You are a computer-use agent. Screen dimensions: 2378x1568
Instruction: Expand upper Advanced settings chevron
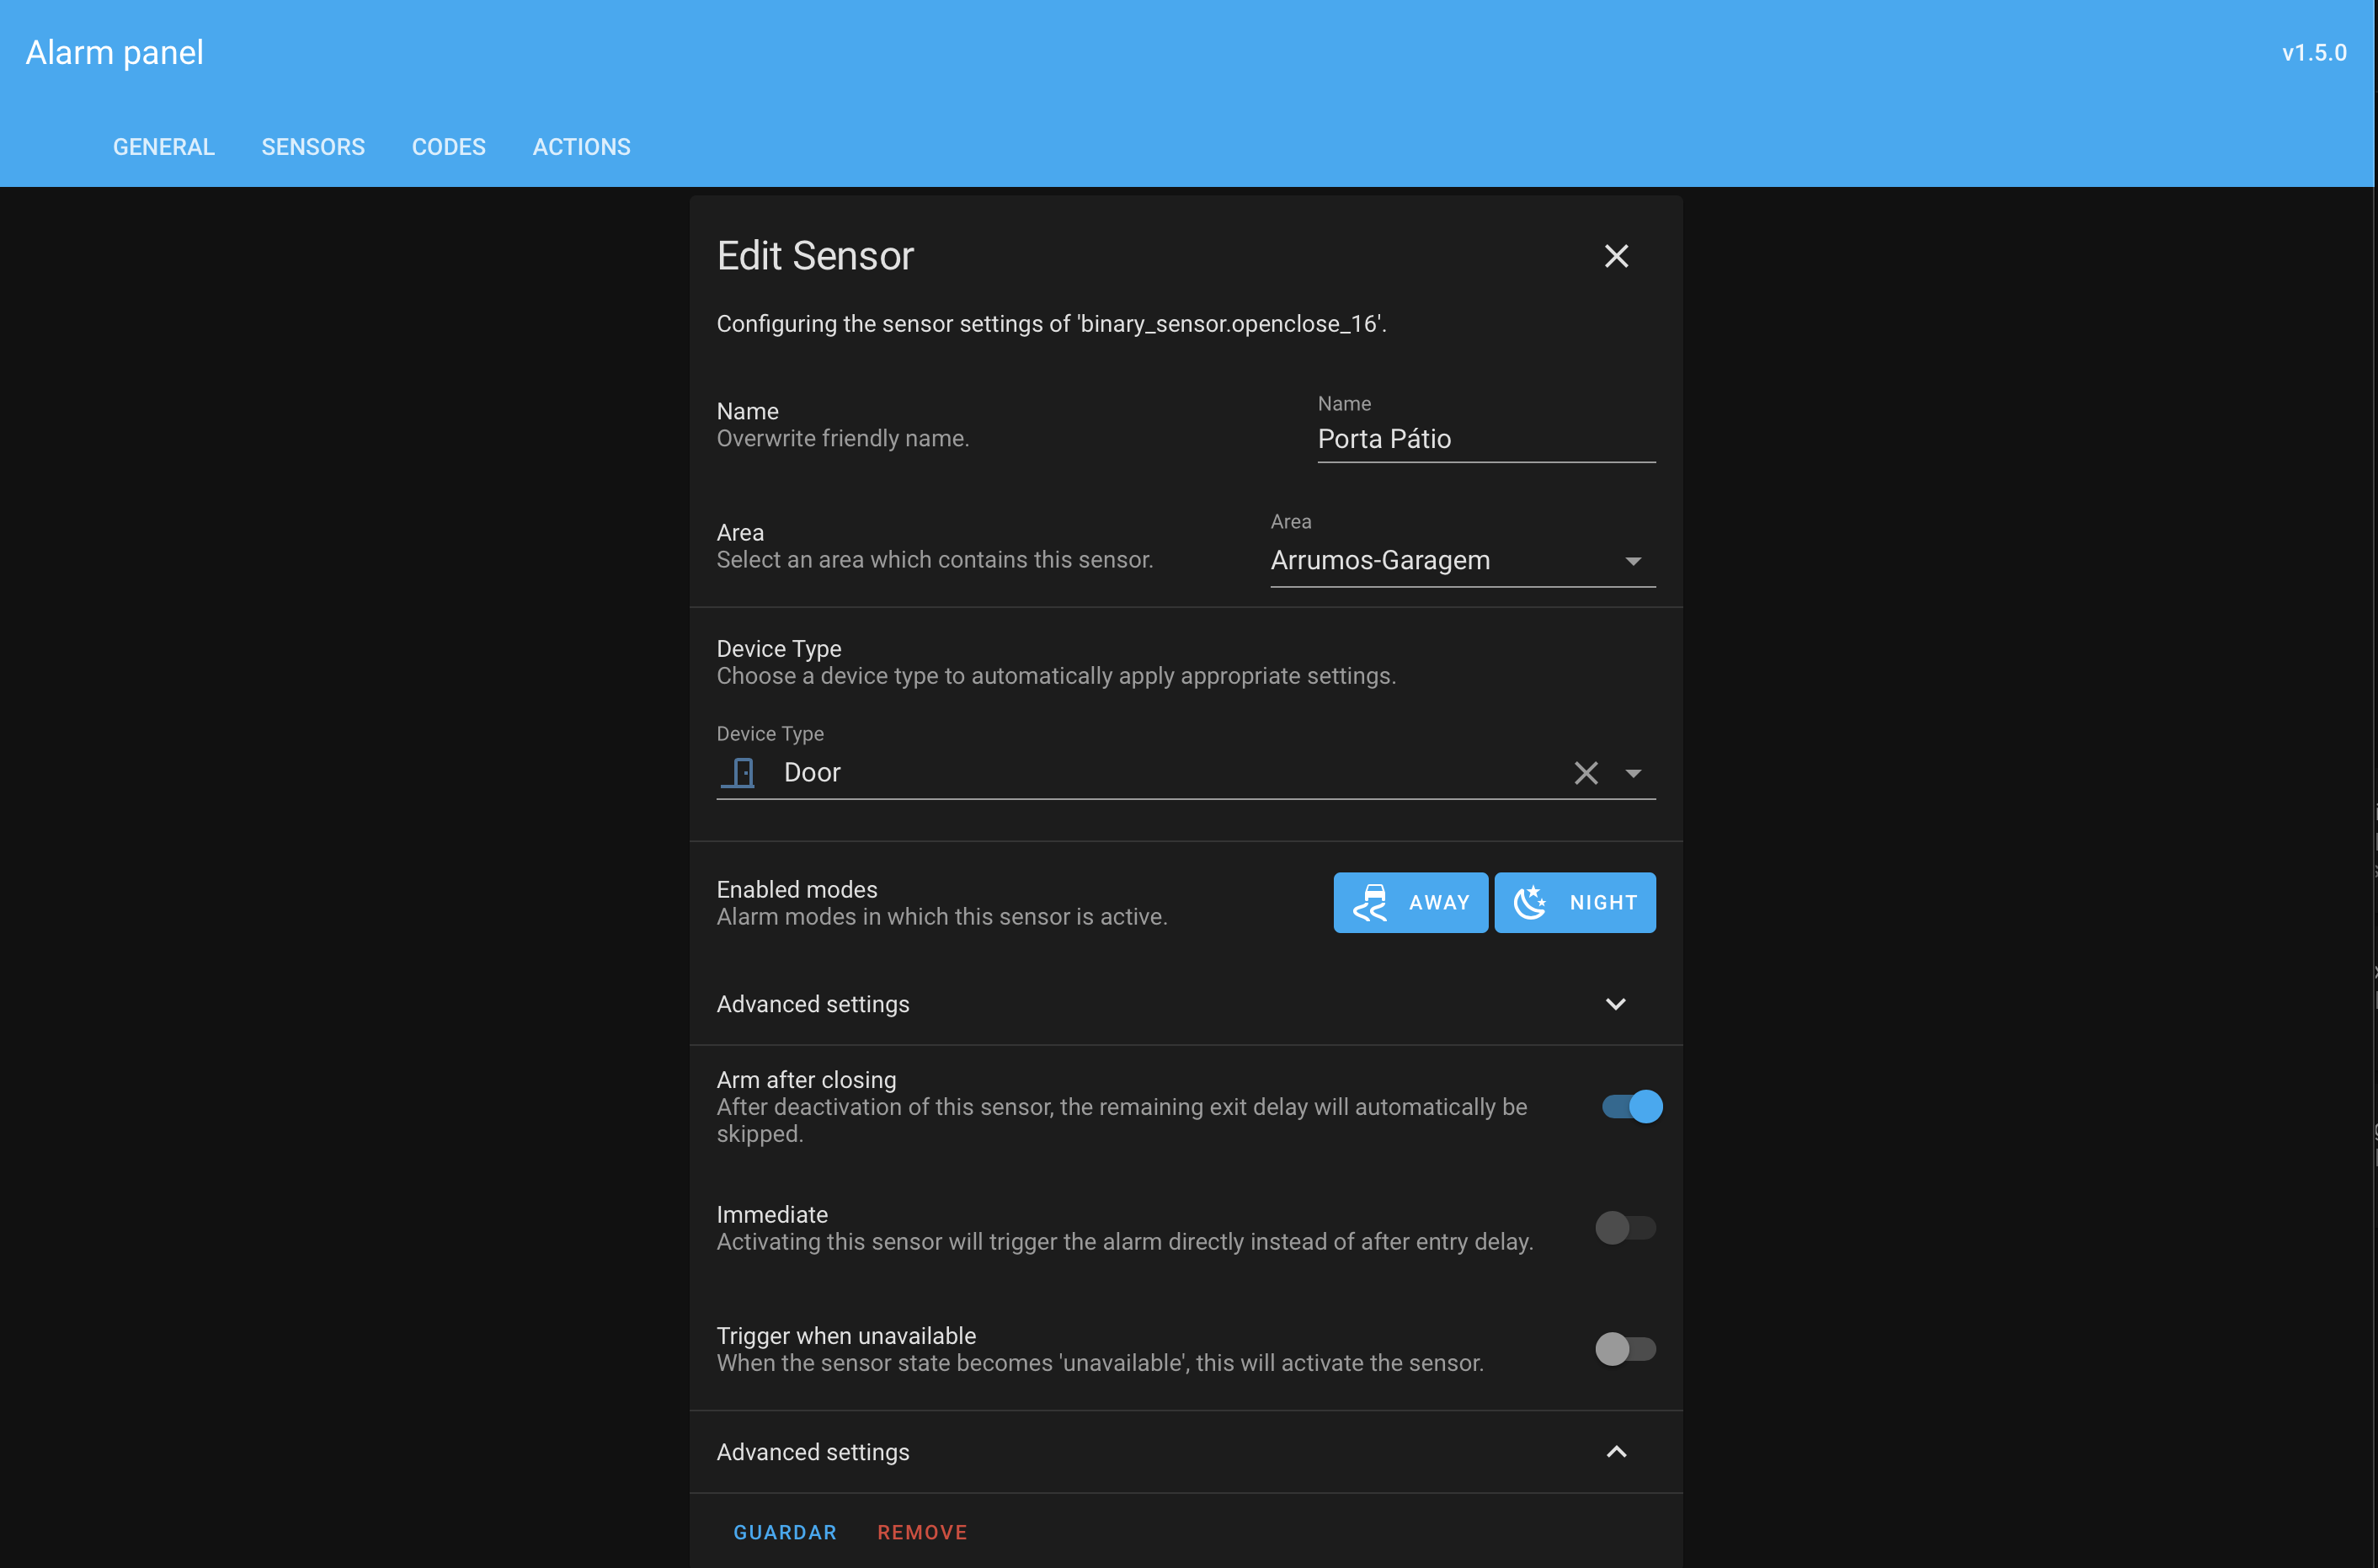tap(1615, 1004)
